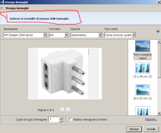Screen dimensions: 161x133
Task: Click the printer icon in header
Action: click(x=2, y=8)
